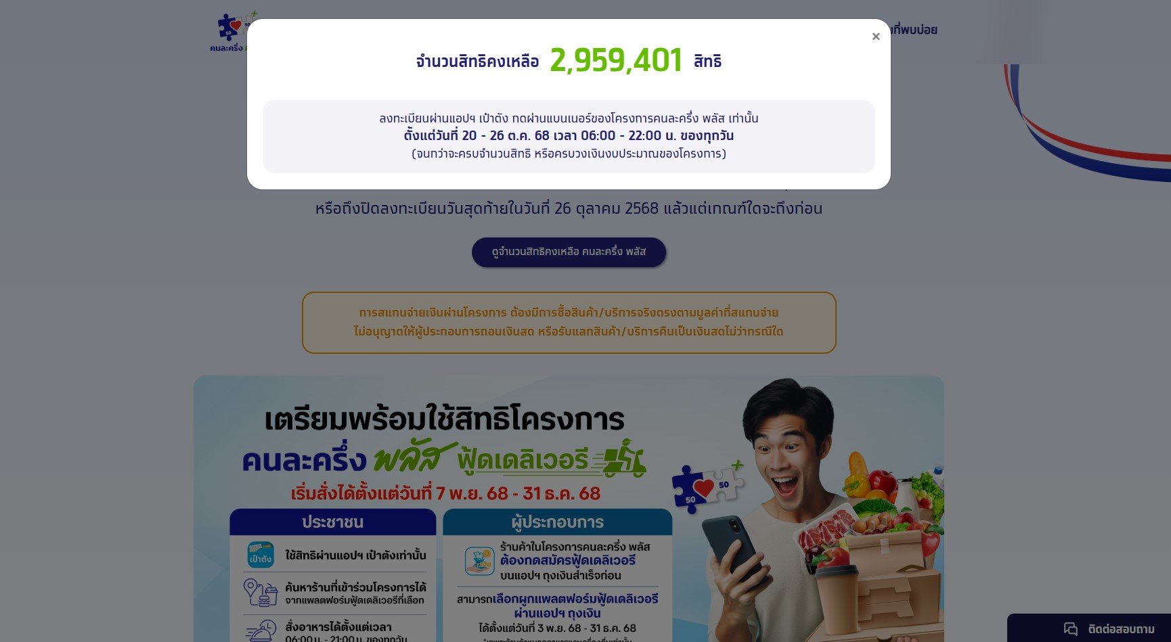Click the orange warning notice about spending
1171x642 pixels.
click(x=569, y=323)
